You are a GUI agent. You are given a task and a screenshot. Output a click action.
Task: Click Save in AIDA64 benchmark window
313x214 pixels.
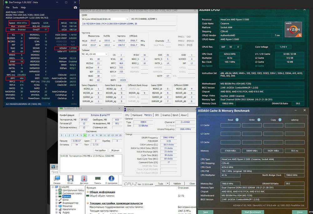[x=206, y=212]
